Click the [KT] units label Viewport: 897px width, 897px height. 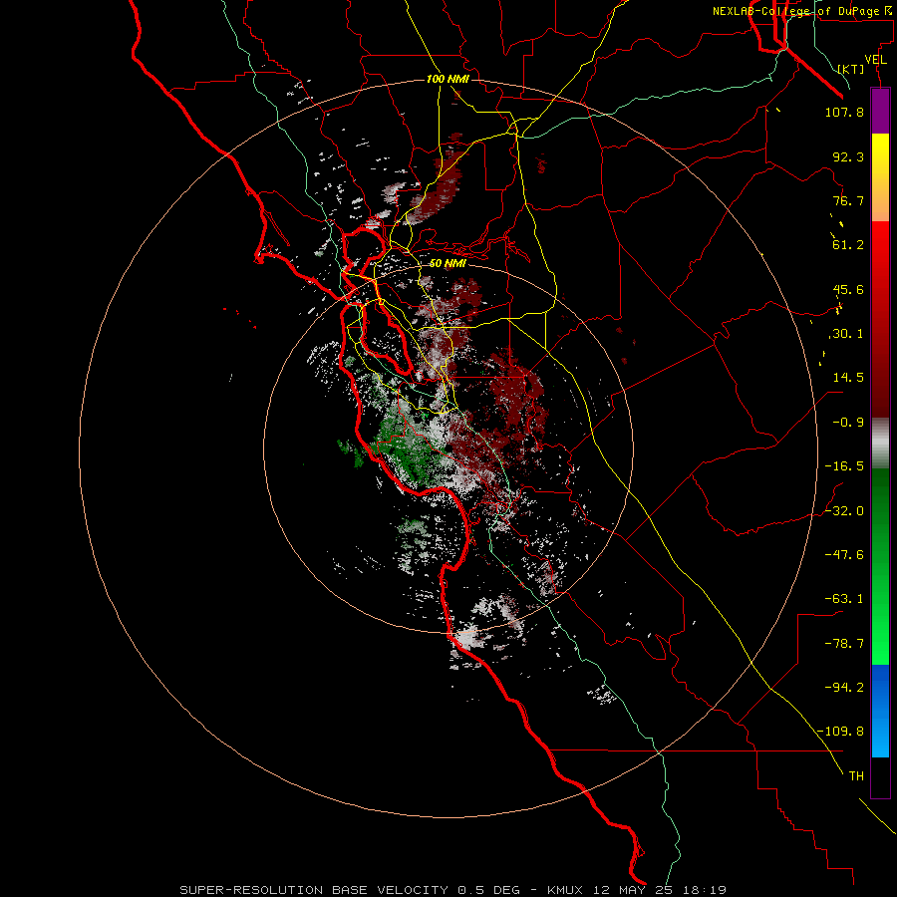click(851, 69)
